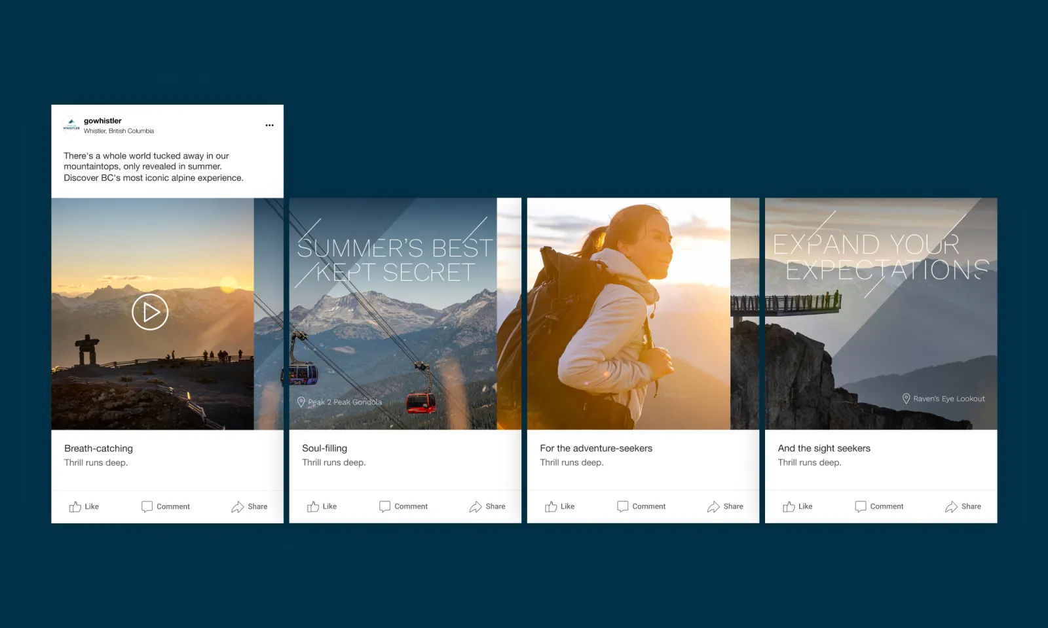Select the Whistler, British Columbia location label
Viewport: 1048px width, 628px height.
pyautogui.click(x=119, y=131)
